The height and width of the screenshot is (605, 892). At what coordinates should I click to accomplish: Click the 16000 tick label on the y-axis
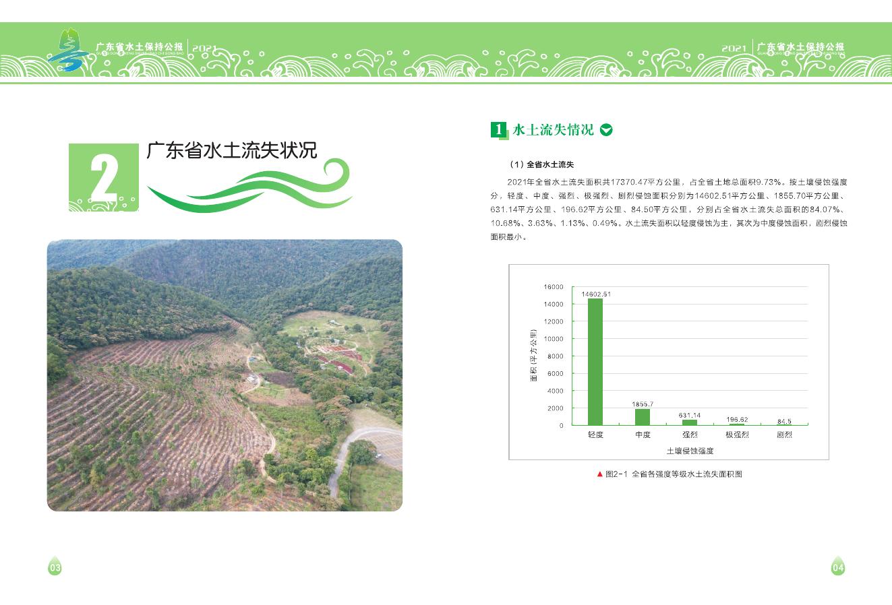coord(554,287)
